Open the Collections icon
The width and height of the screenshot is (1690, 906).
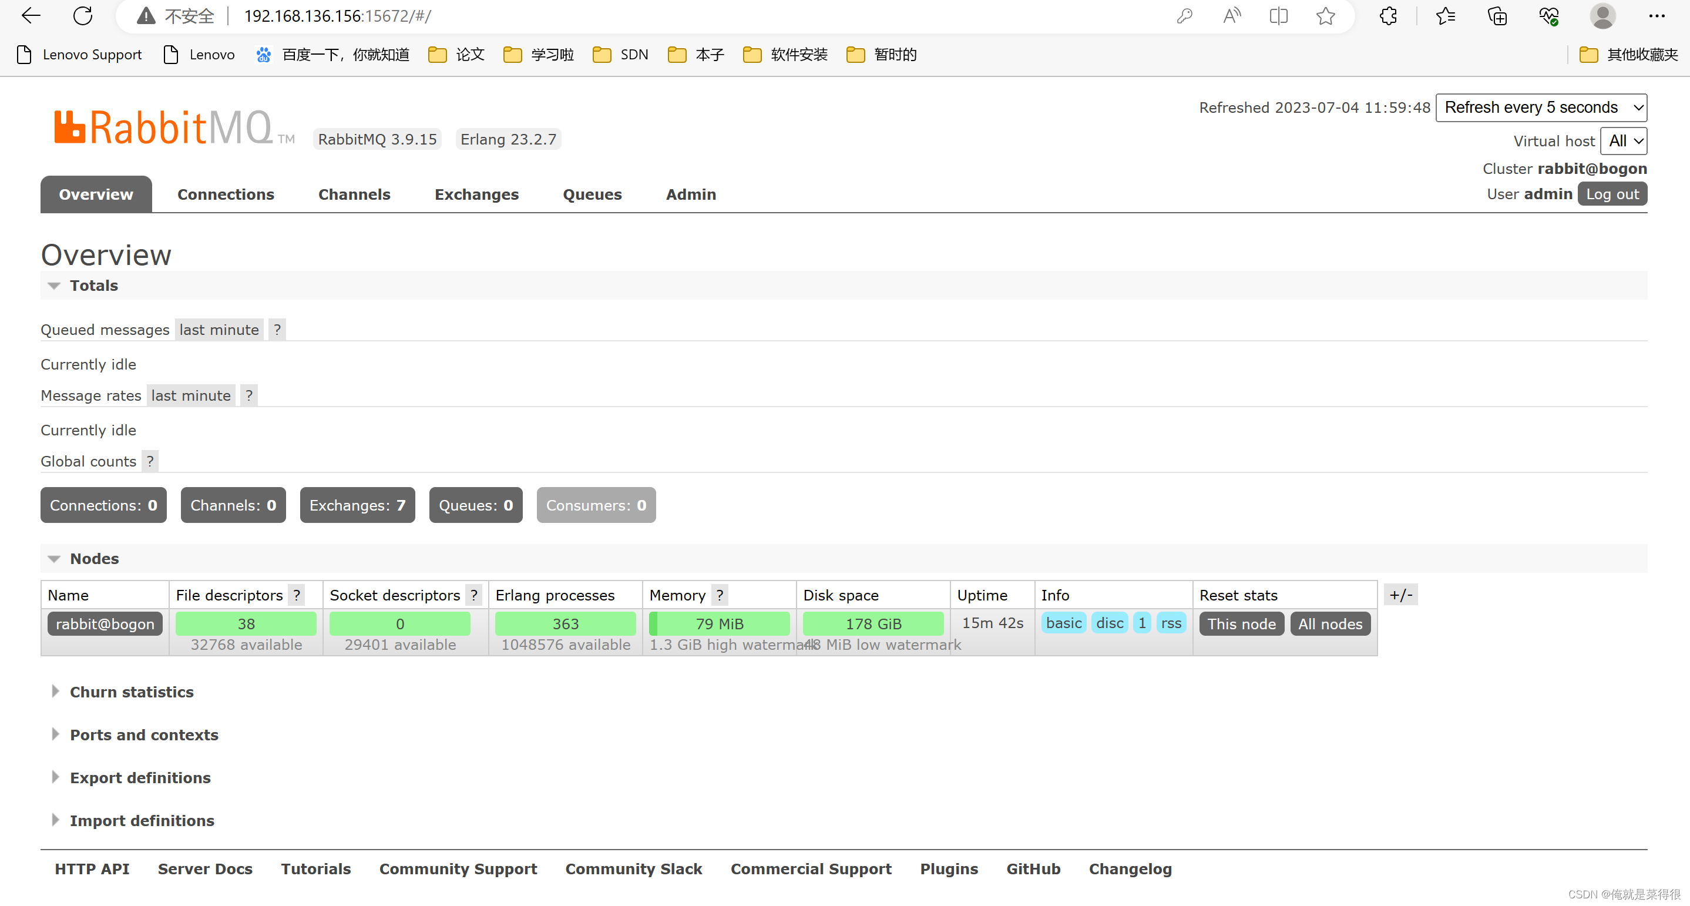1497,16
